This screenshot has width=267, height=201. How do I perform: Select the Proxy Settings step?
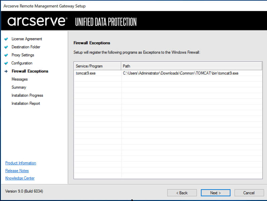coord(23,55)
